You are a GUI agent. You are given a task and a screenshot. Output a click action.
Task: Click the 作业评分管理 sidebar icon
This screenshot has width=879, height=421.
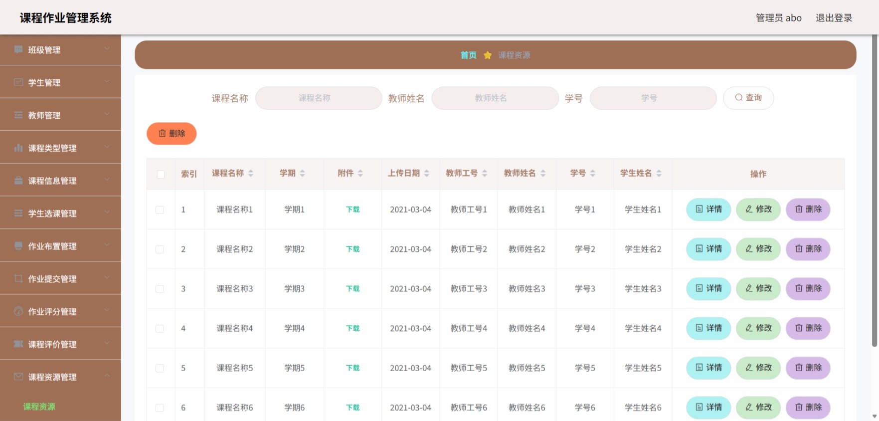coord(18,311)
